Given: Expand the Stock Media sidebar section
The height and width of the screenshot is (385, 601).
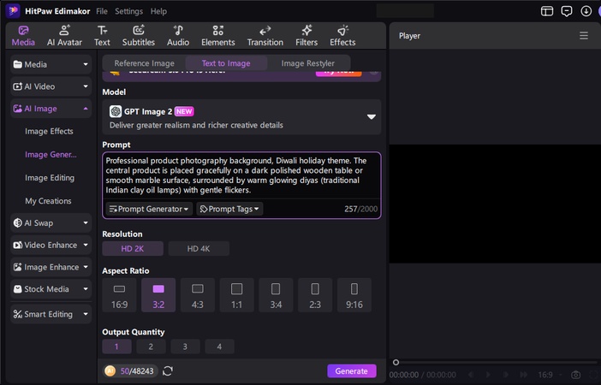Looking at the screenshot, I should [51, 289].
